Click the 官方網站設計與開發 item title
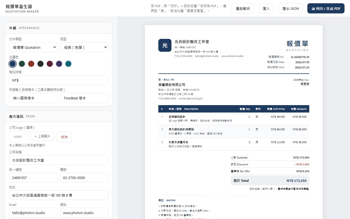350x219 pixels. (x=181, y=129)
